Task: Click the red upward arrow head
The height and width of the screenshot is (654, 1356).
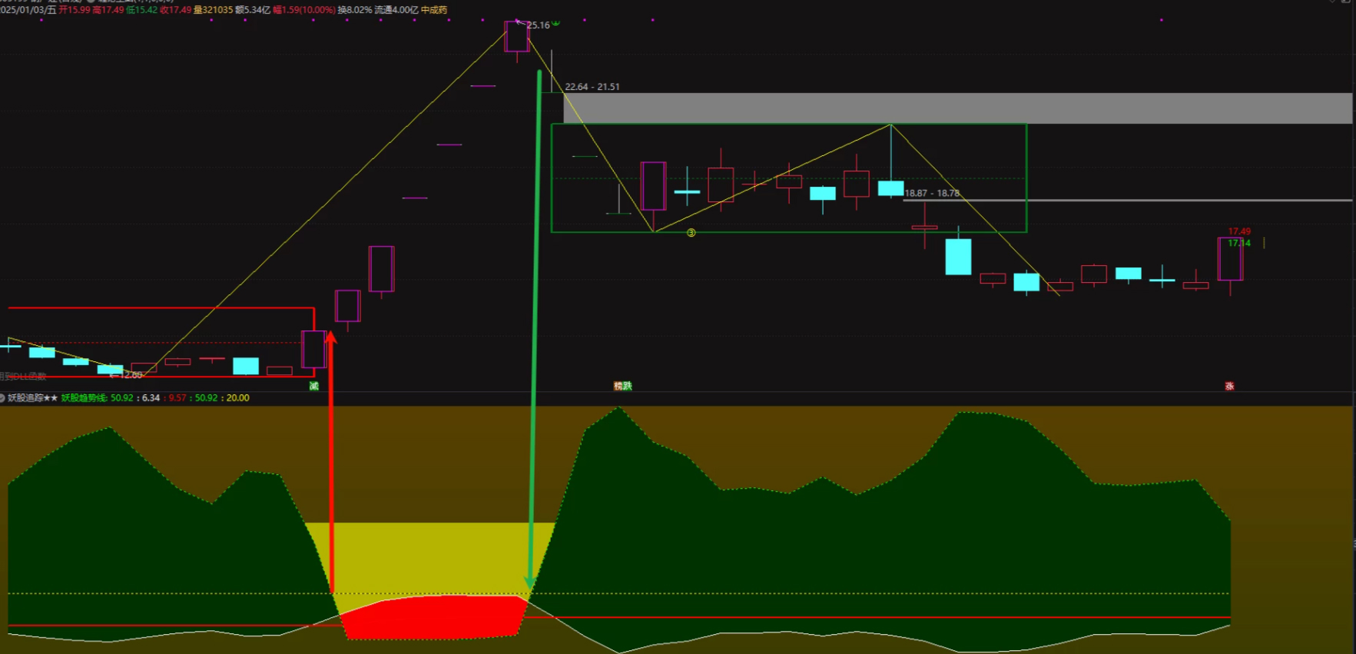Action: click(331, 338)
